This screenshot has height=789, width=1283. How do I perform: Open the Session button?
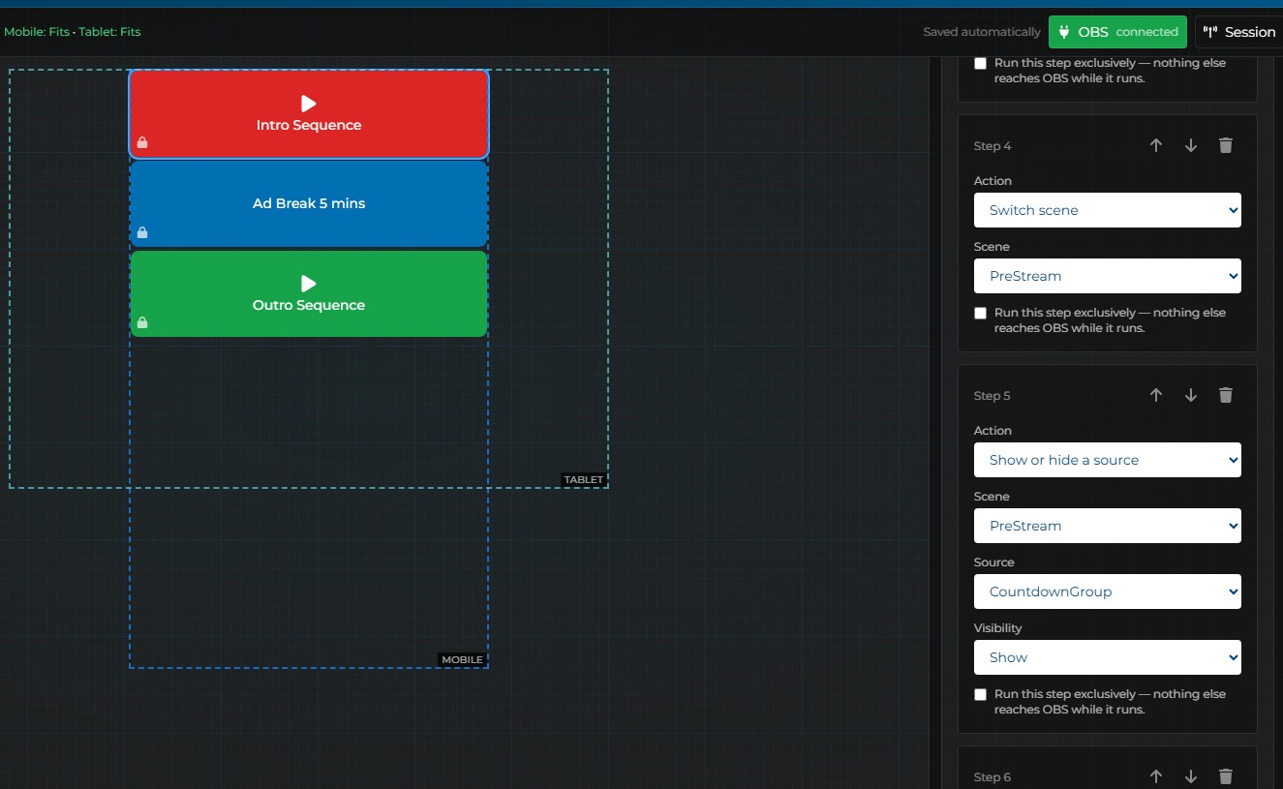point(1239,32)
